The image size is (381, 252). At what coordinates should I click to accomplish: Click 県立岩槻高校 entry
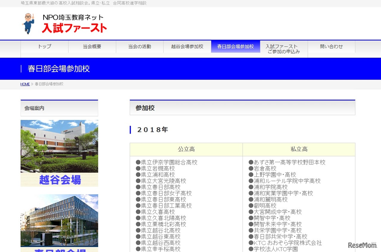tap(155, 169)
